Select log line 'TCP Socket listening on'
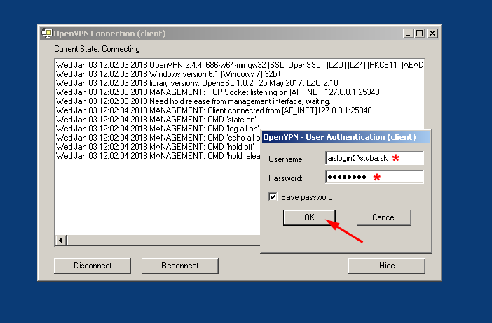 click(217, 92)
